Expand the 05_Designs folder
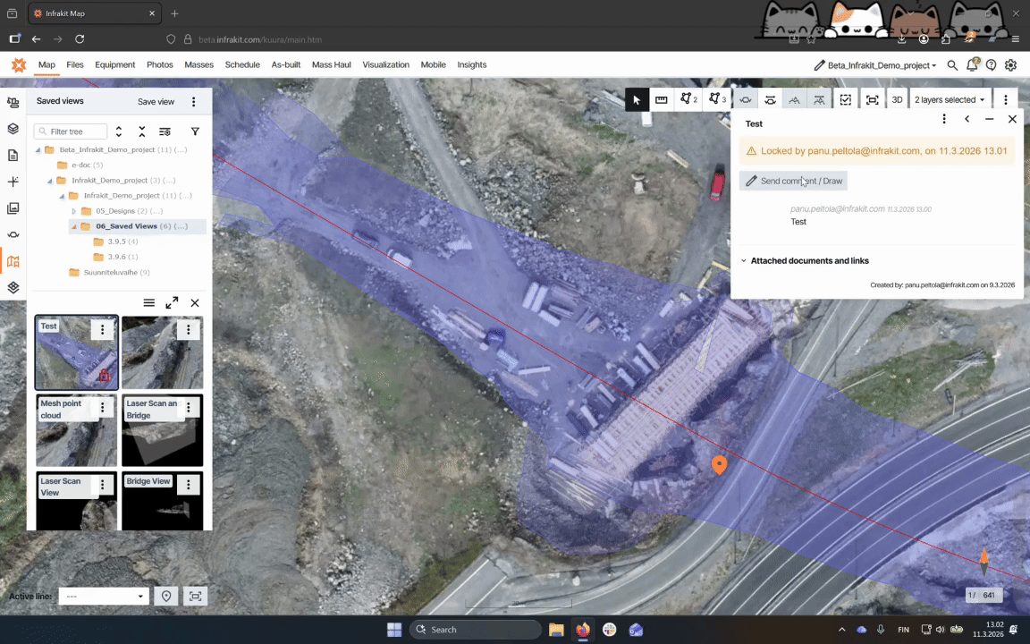This screenshot has width=1030, height=644. tap(74, 211)
